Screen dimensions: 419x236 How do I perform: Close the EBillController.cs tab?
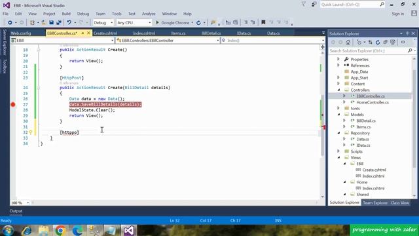coord(88,33)
